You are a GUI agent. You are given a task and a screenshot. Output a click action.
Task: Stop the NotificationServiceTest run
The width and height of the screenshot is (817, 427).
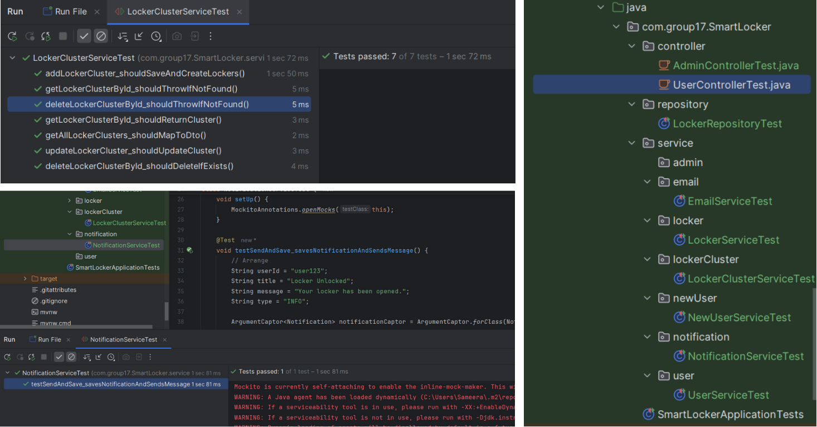click(44, 357)
